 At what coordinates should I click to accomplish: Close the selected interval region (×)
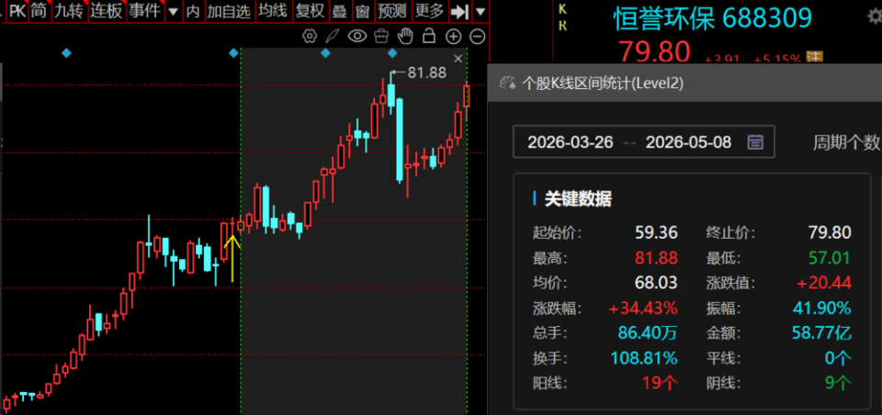[x=458, y=59]
